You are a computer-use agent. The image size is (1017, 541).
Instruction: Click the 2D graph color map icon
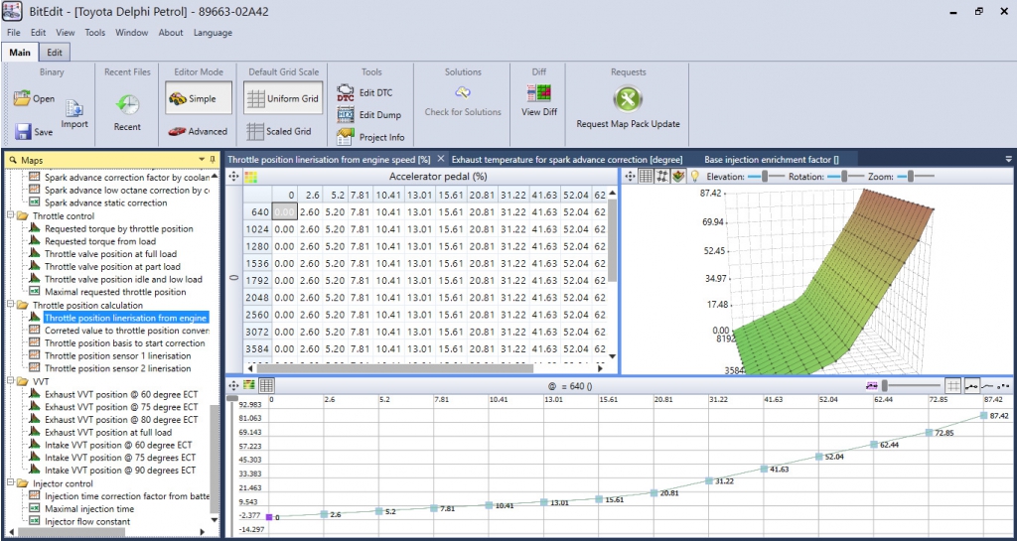pos(249,385)
